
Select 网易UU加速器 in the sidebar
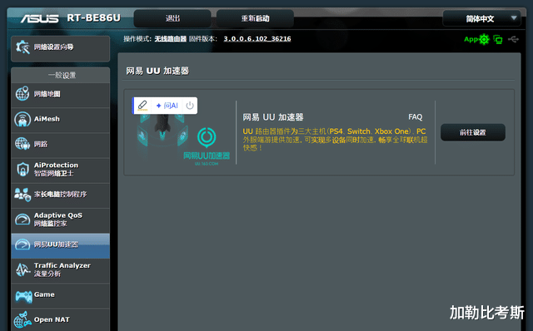[61, 245]
